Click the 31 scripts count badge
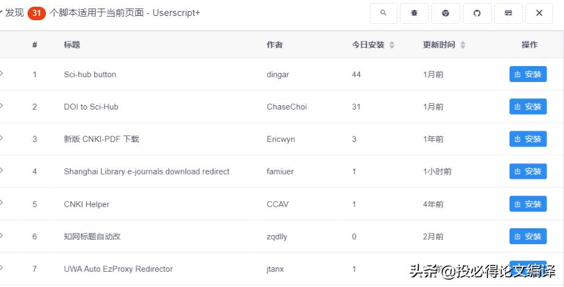Viewport: 564px width, 287px height. coord(36,13)
